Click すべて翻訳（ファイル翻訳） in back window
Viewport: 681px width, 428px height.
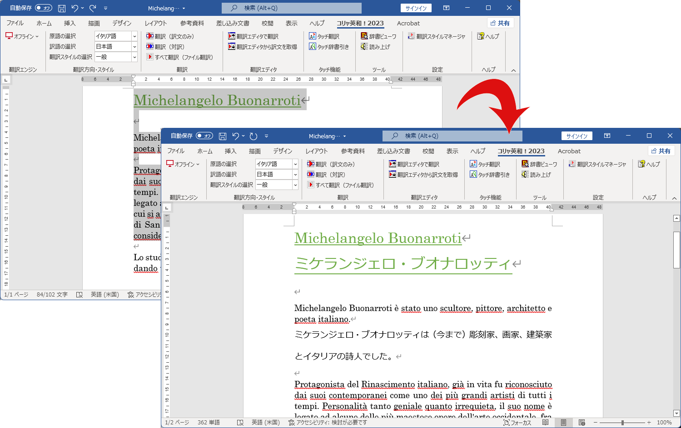click(180, 57)
